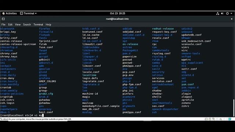
Task: Click the terminal window icon in titlebar
Action: (3, 19)
